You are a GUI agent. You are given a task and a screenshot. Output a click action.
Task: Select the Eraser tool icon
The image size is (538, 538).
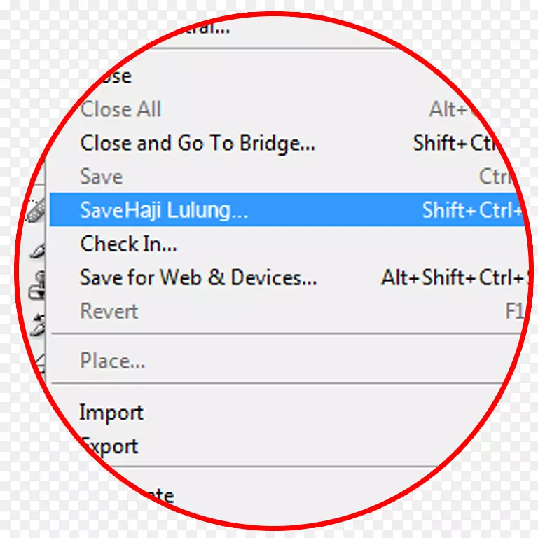coord(39,364)
